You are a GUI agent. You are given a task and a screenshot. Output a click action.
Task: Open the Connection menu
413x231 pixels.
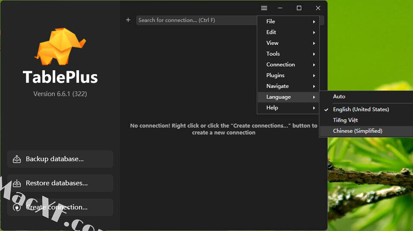click(288, 65)
